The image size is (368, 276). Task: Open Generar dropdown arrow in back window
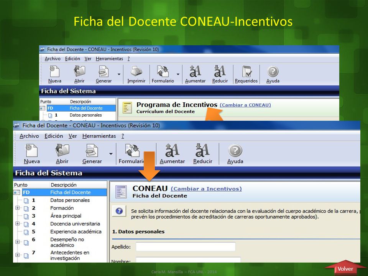click(x=119, y=74)
